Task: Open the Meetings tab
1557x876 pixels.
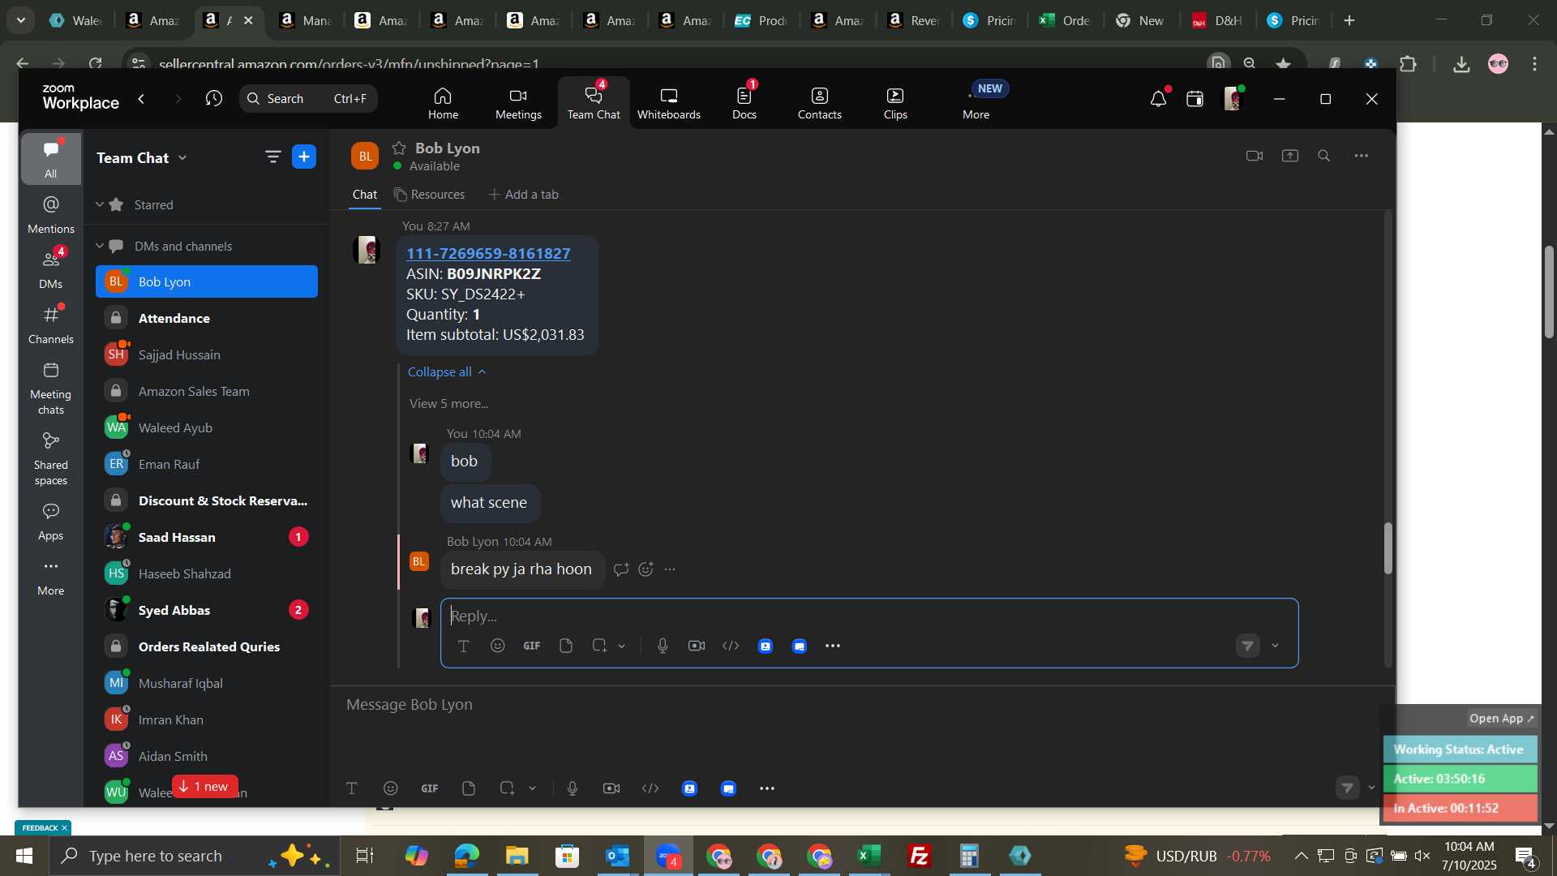Action: click(518, 103)
